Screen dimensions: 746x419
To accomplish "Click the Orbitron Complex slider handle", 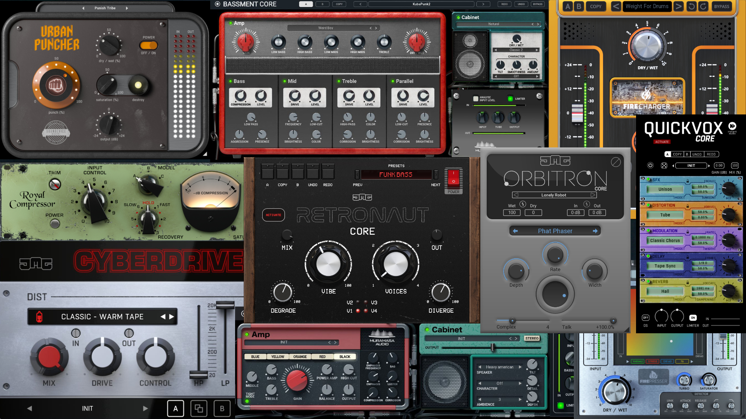I will click(512, 320).
